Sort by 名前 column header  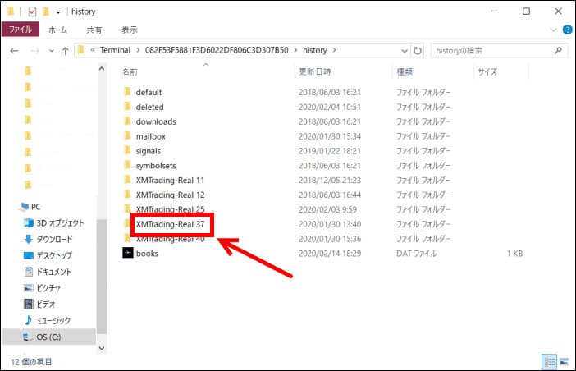tap(130, 71)
